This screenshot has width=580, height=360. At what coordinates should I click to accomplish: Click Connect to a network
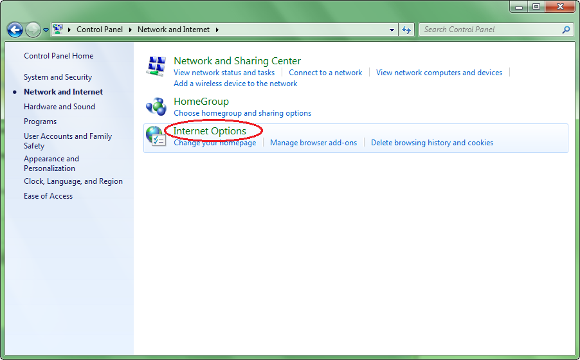325,73
